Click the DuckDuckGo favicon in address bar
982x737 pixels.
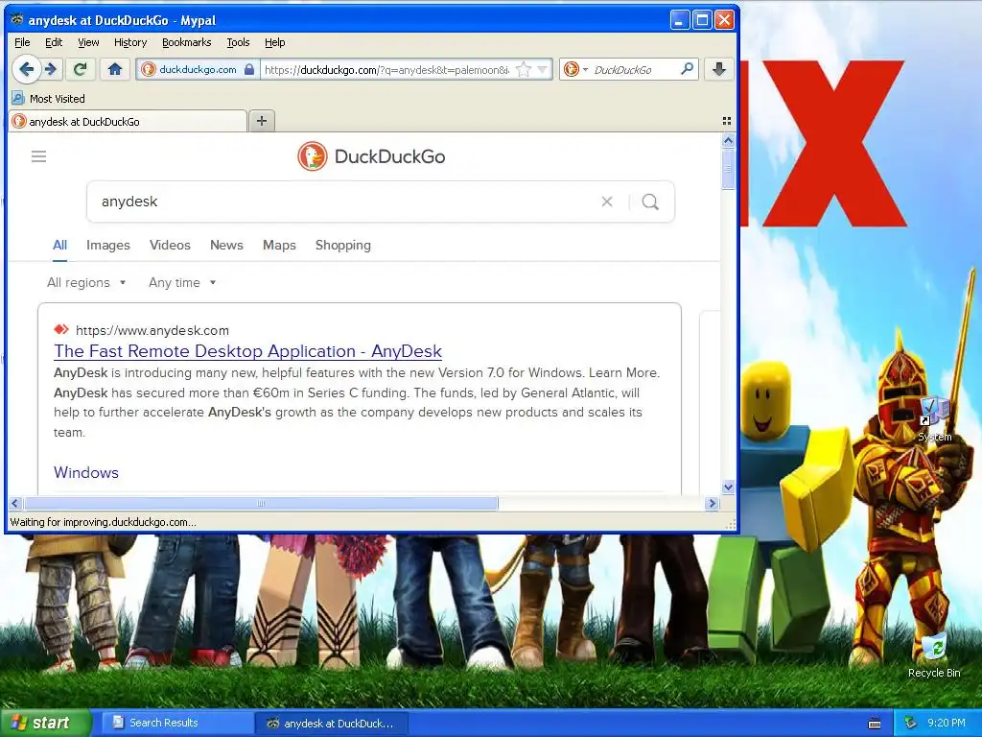[149, 69]
